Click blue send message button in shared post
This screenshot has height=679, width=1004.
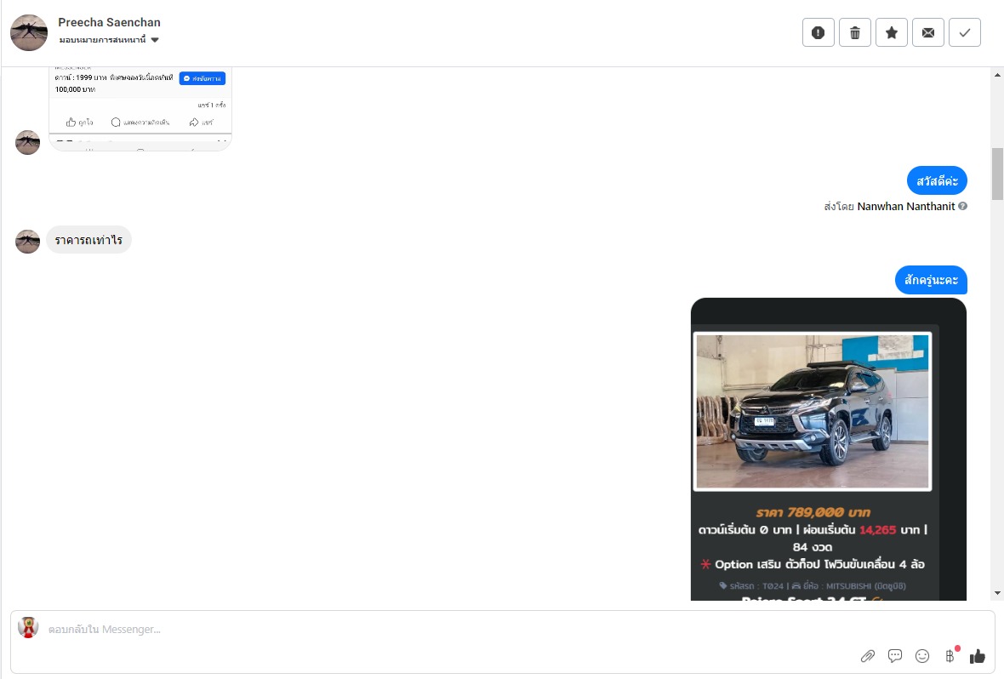(203, 78)
